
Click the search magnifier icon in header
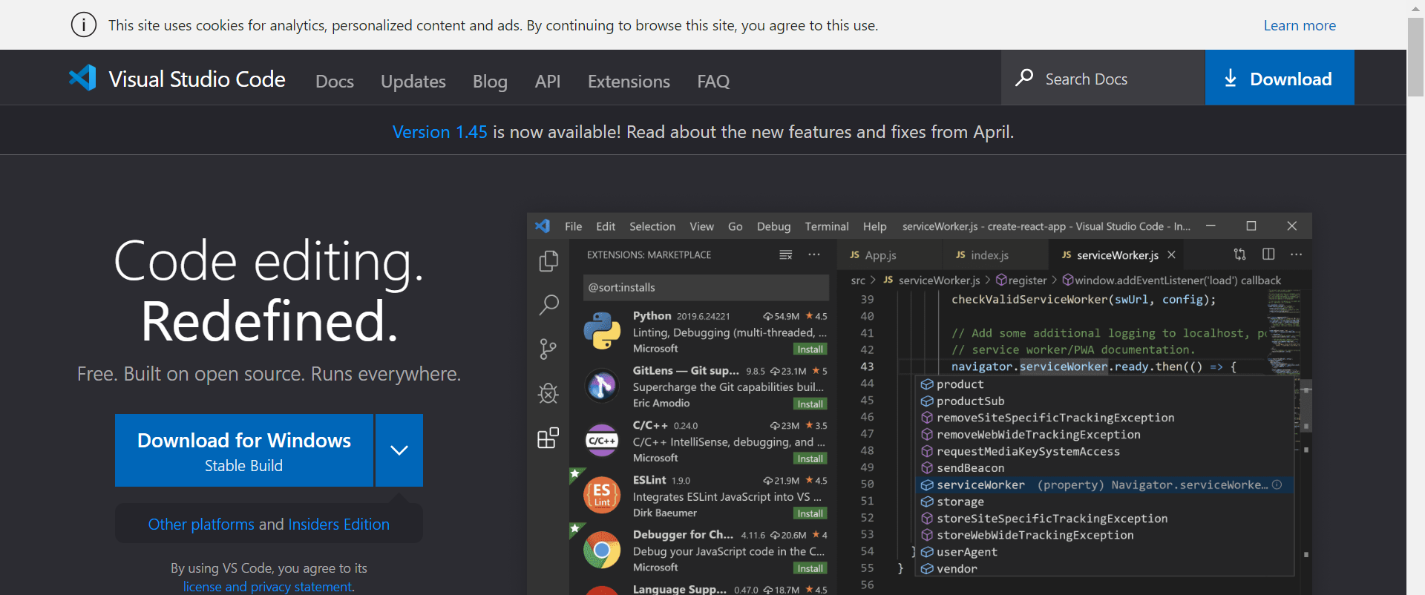tap(1024, 77)
